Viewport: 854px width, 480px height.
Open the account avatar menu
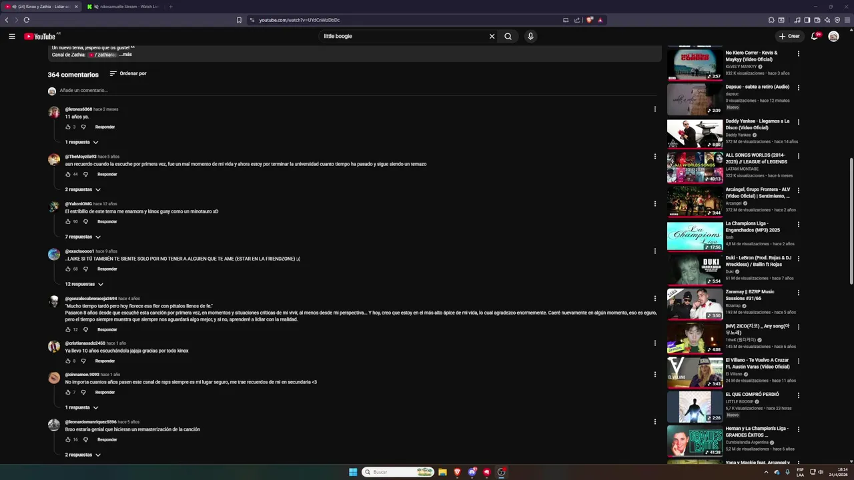coord(833,36)
